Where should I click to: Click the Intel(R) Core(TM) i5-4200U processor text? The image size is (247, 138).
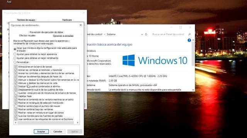coord(138,76)
